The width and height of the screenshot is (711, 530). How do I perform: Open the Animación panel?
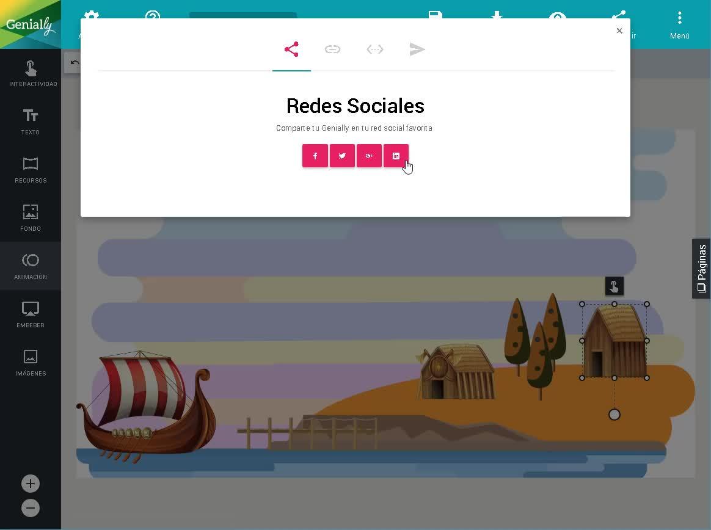(x=31, y=266)
